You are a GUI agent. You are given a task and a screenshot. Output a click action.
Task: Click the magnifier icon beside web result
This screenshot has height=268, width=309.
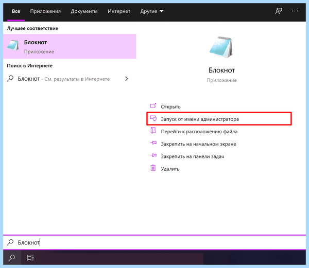tap(10, 79)
